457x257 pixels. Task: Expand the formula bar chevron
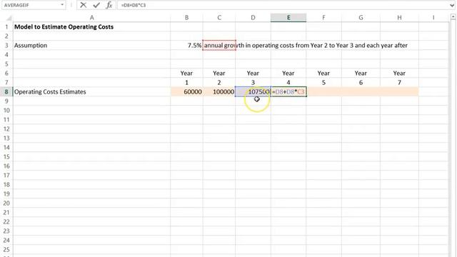click(x=452, y=5)
